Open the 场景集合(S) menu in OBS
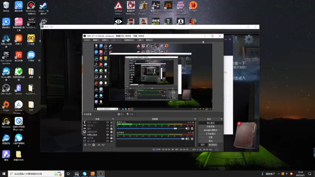Viewport: 315px width, 177px height. click(129, 40)
